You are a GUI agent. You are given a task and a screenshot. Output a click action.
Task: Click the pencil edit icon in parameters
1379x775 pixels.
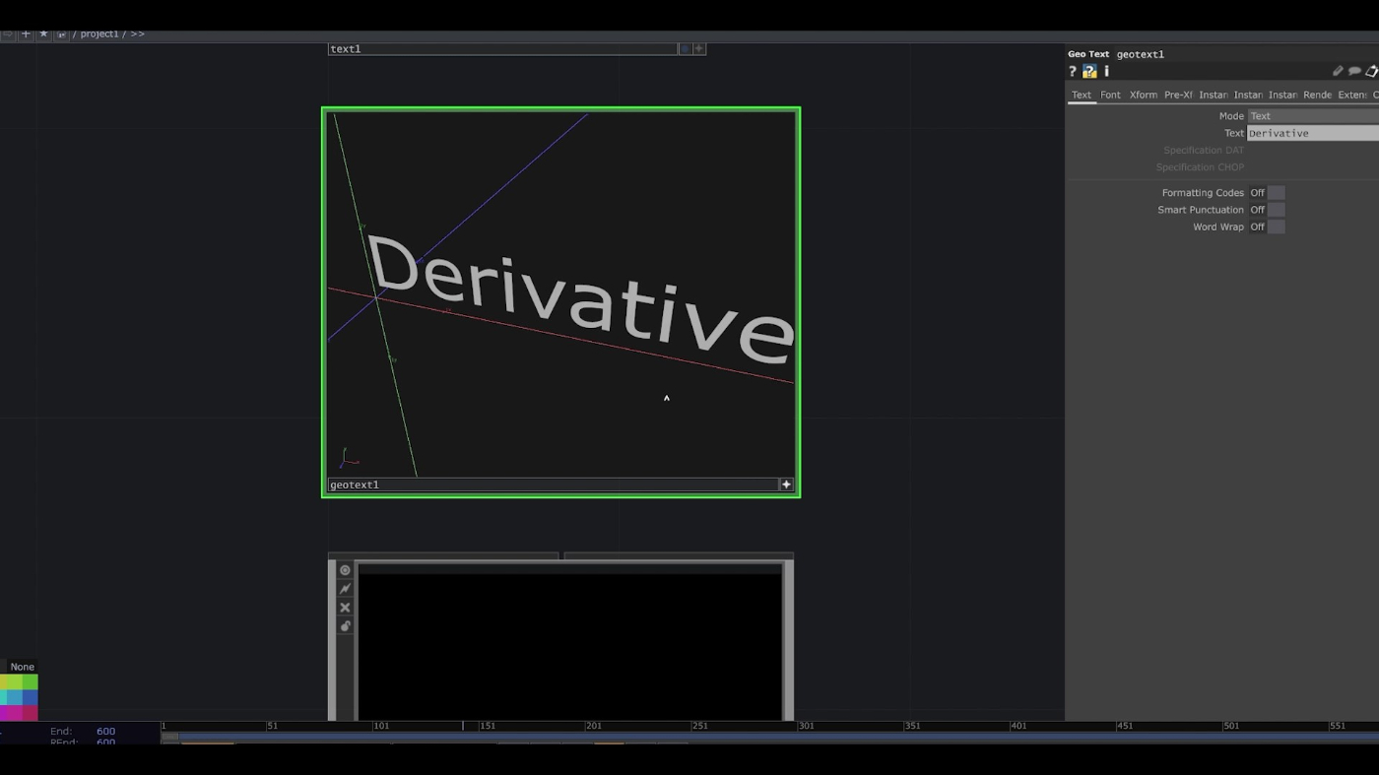(1338, 71)
